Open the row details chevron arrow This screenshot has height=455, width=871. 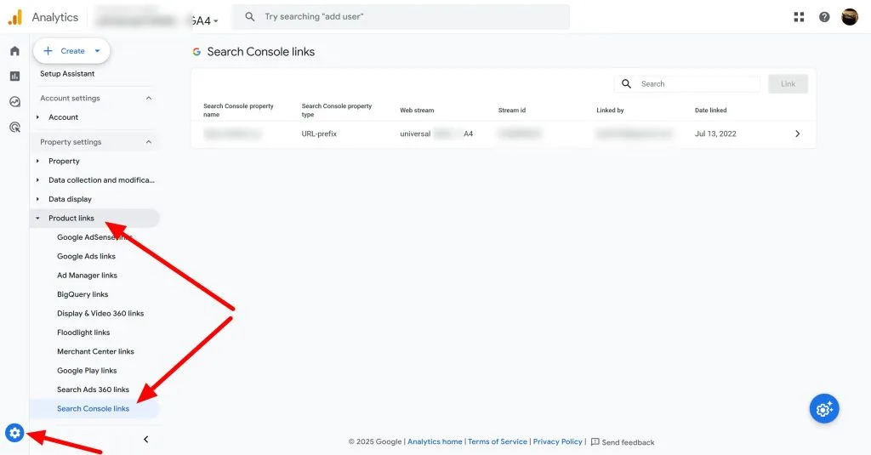[x=798, y=134]
